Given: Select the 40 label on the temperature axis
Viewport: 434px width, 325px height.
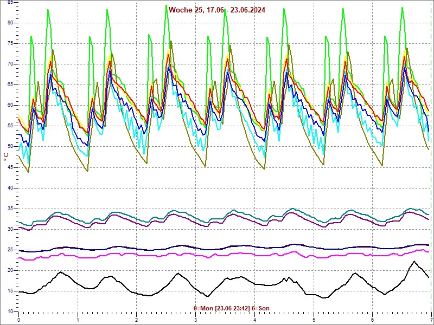Looking at the screenshot, I should click(x=10, y=188).
